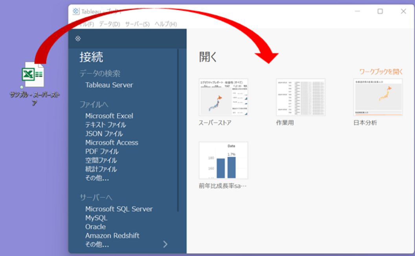
Task: Select the PDF ファイル connector
Action: 102,151
